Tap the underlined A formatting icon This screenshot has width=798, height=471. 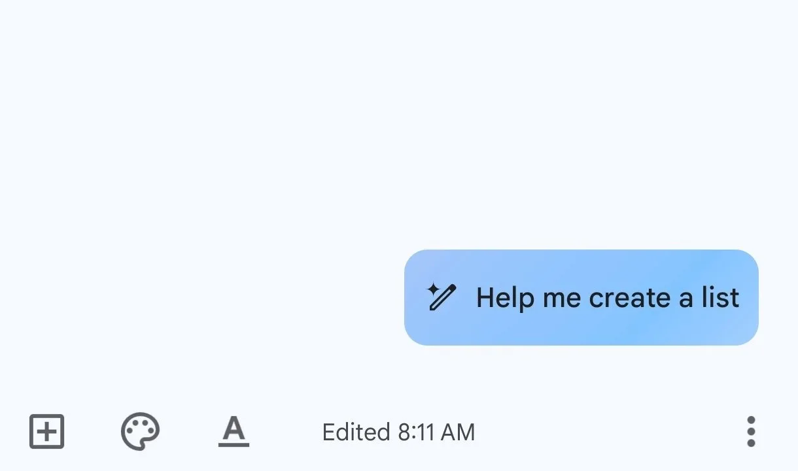(x=234, y=432)
